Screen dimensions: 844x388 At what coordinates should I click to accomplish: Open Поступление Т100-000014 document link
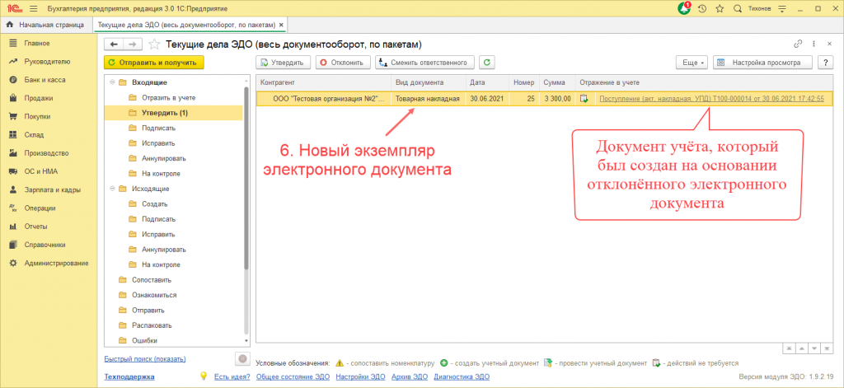tap(711, 99)
